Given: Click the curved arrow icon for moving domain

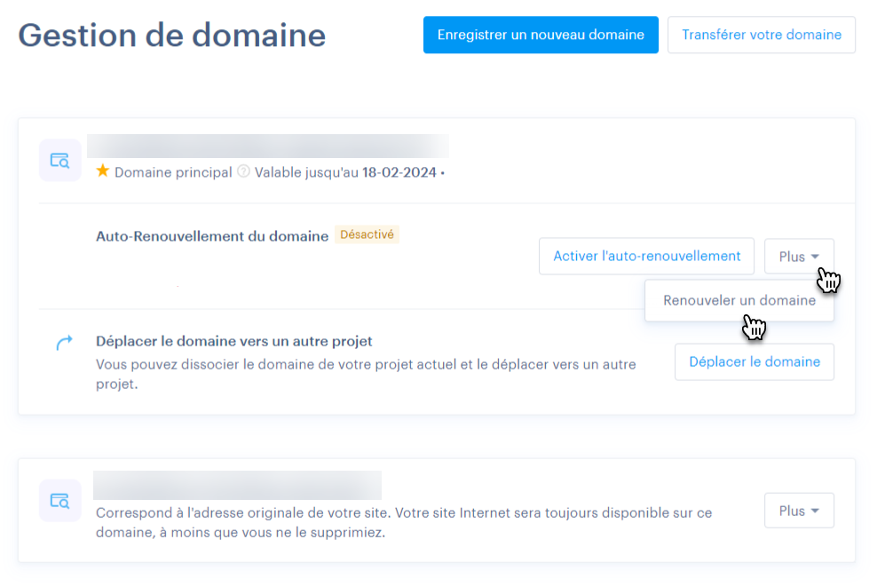Looking at the screenshot, I should click(63, 344).
